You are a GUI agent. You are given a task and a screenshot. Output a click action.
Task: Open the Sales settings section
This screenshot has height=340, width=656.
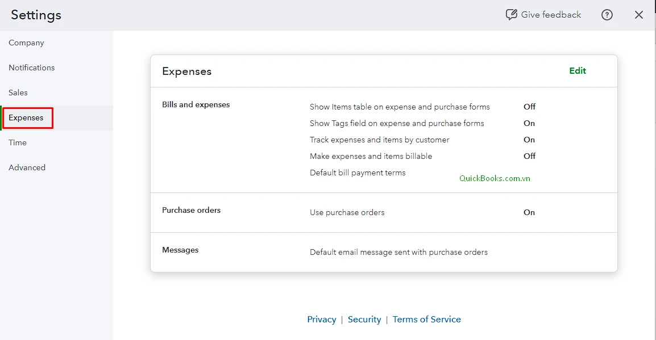(18, 93)
